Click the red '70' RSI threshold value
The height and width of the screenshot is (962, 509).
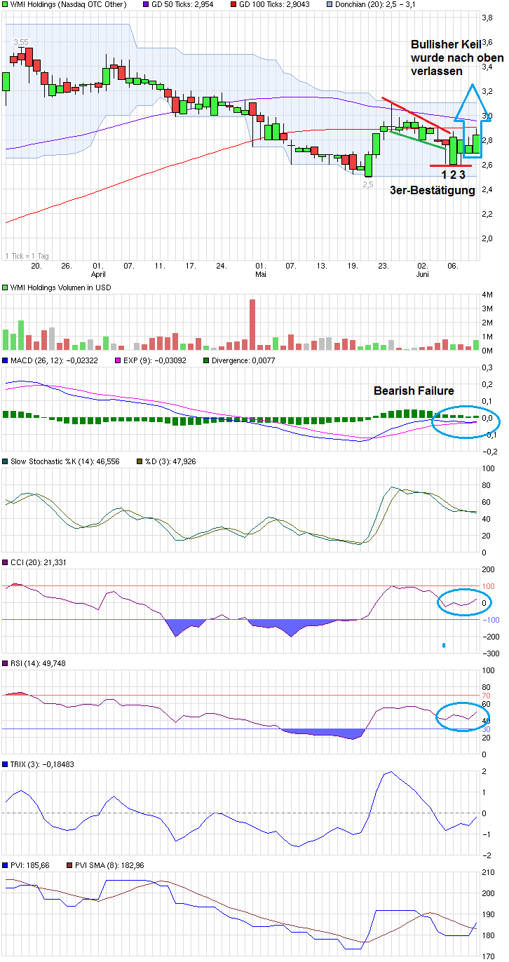click(486, 696)
